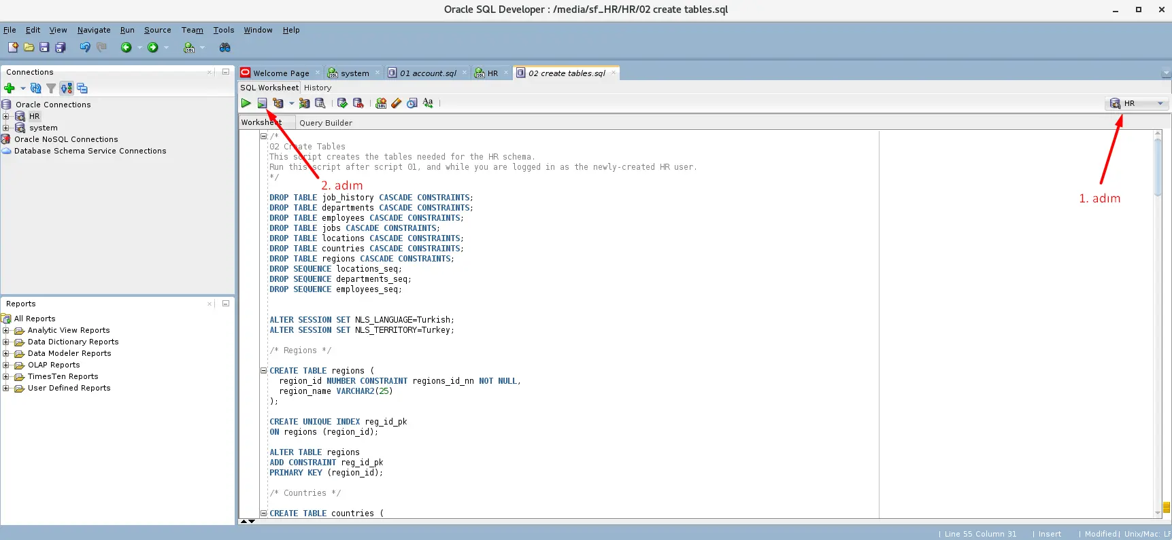Collapse the comment block fold marker at top
The image size is (1172, 540).
(263, 136)
